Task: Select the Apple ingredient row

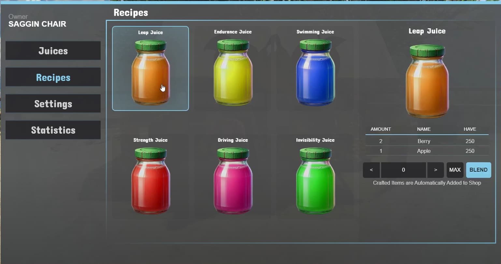Action: [x=427, y=151]
